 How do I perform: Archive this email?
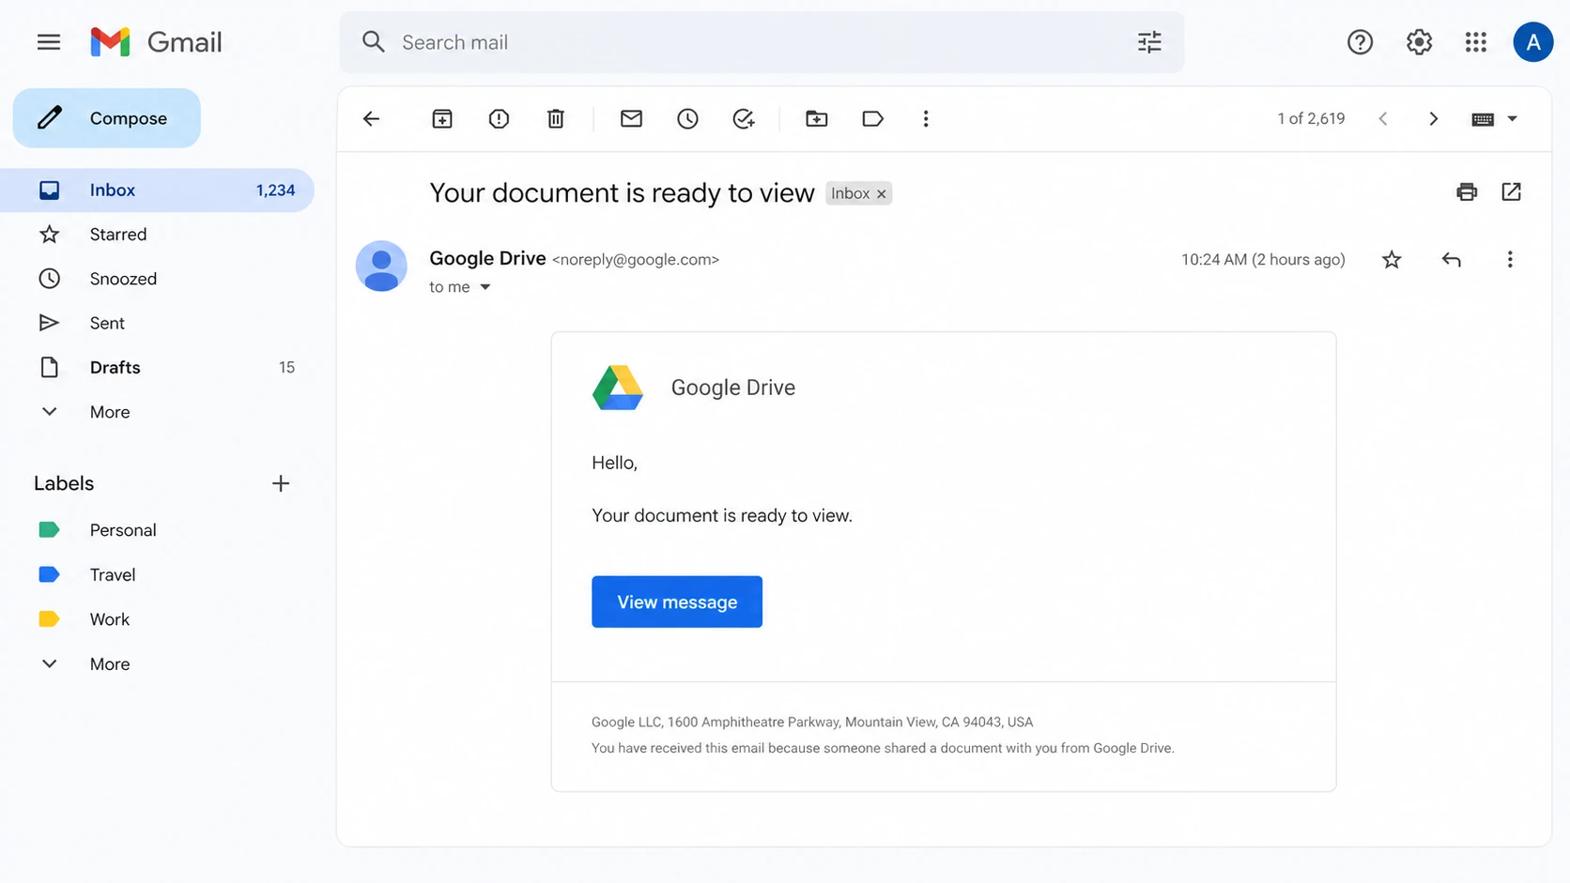[x=442, y=118]
